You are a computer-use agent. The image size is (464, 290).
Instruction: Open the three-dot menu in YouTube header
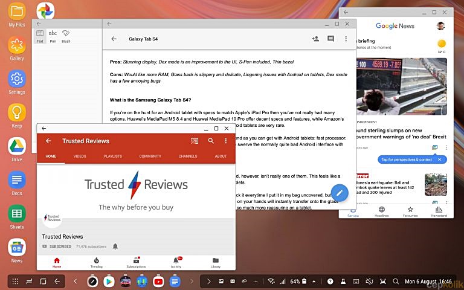pyautogui.click(x=226, y=141)
